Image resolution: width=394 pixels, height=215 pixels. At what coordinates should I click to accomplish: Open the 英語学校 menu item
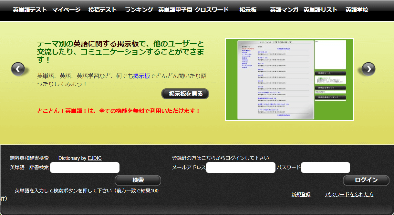[357, 10]
